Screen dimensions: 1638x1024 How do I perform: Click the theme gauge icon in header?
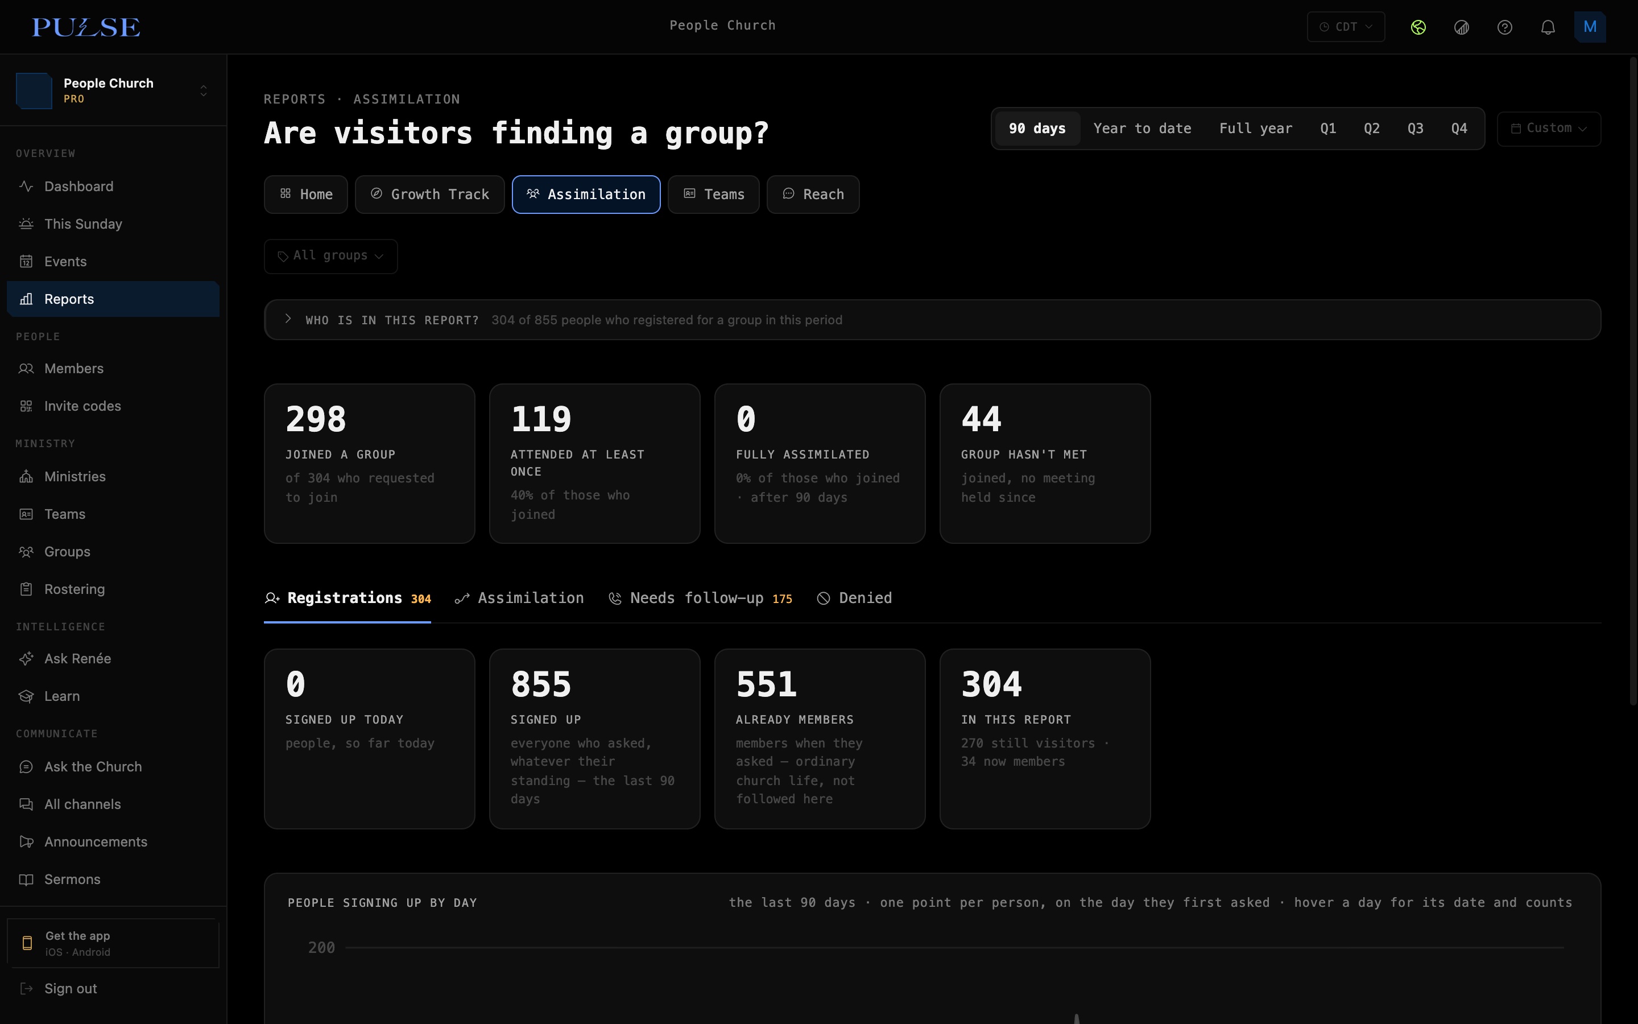pos(1461,27)
